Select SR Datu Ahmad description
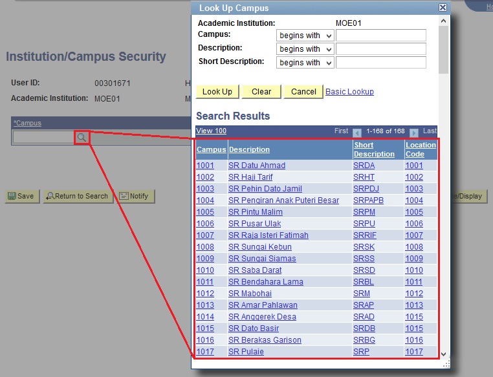The image size is (493, 377). point(257,166)
